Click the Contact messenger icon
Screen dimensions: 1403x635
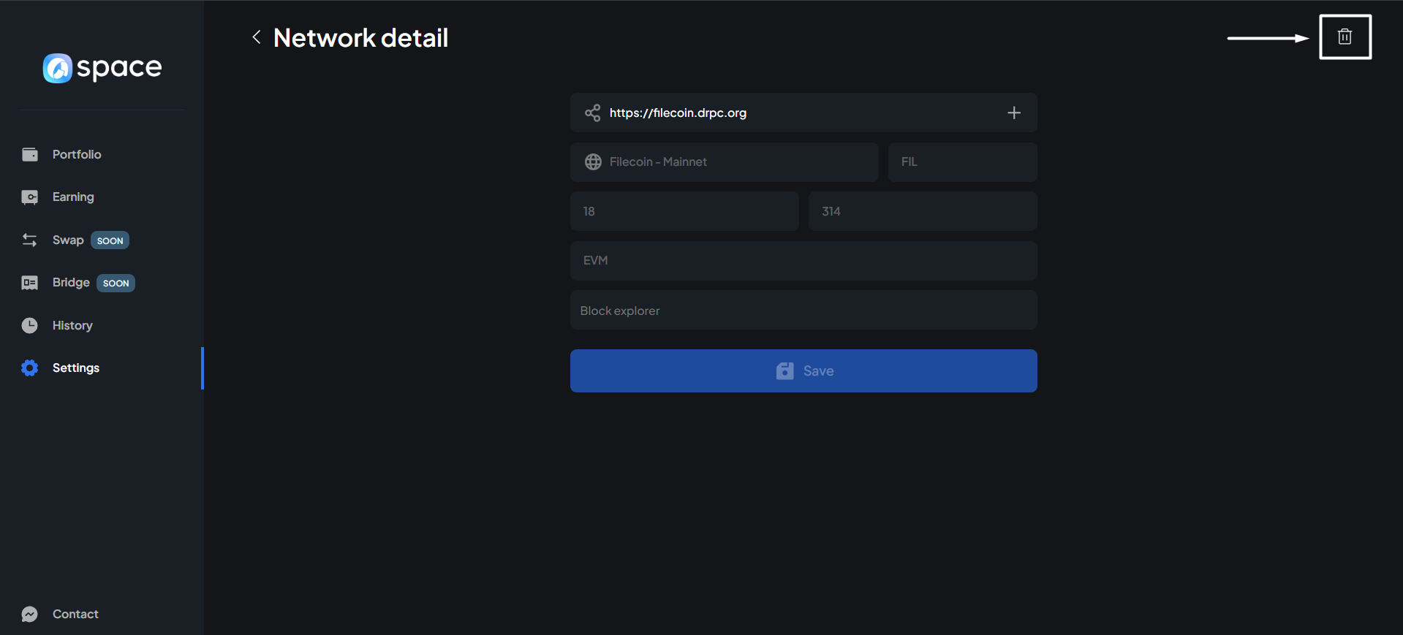coord(30,614)
